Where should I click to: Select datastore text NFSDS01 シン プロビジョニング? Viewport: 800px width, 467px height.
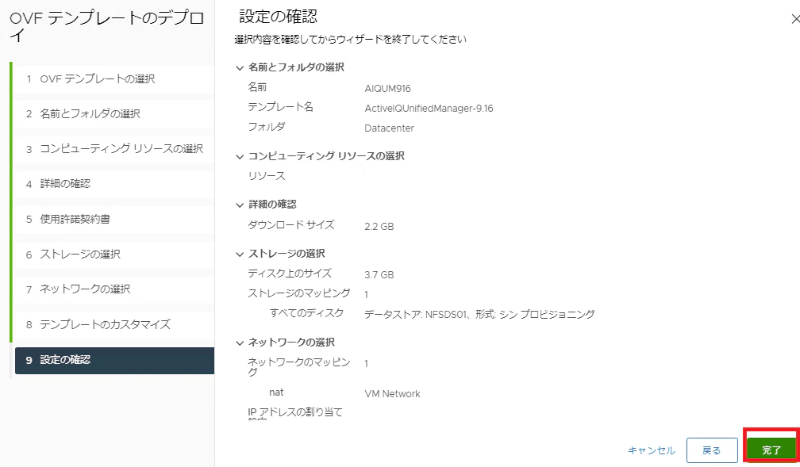[479, 315]
